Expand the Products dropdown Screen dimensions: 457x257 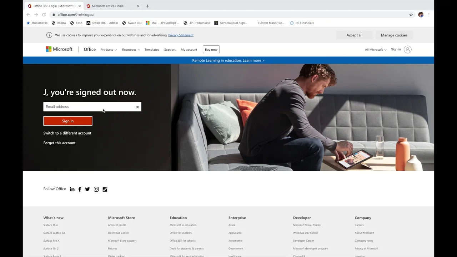[109, 50]
